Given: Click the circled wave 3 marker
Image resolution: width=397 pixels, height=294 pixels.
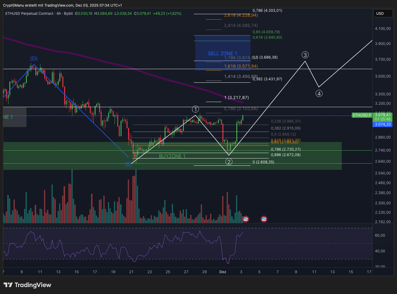Looking at the screenshot, I should [305, 55].
